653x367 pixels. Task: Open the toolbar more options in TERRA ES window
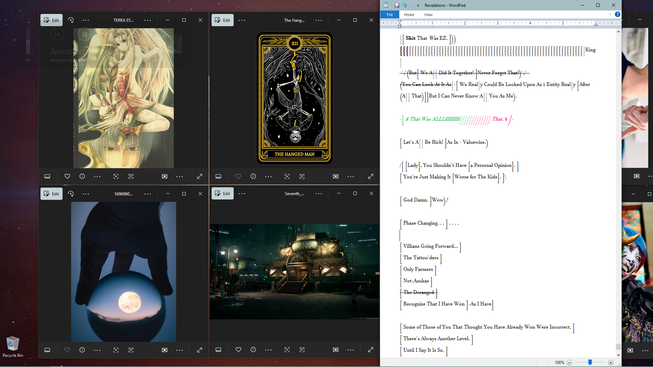86,20
